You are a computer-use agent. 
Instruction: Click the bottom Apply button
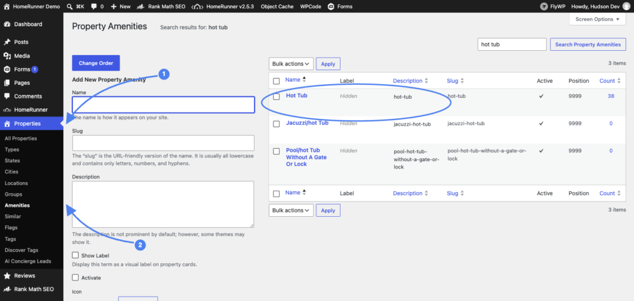[328, 211]
